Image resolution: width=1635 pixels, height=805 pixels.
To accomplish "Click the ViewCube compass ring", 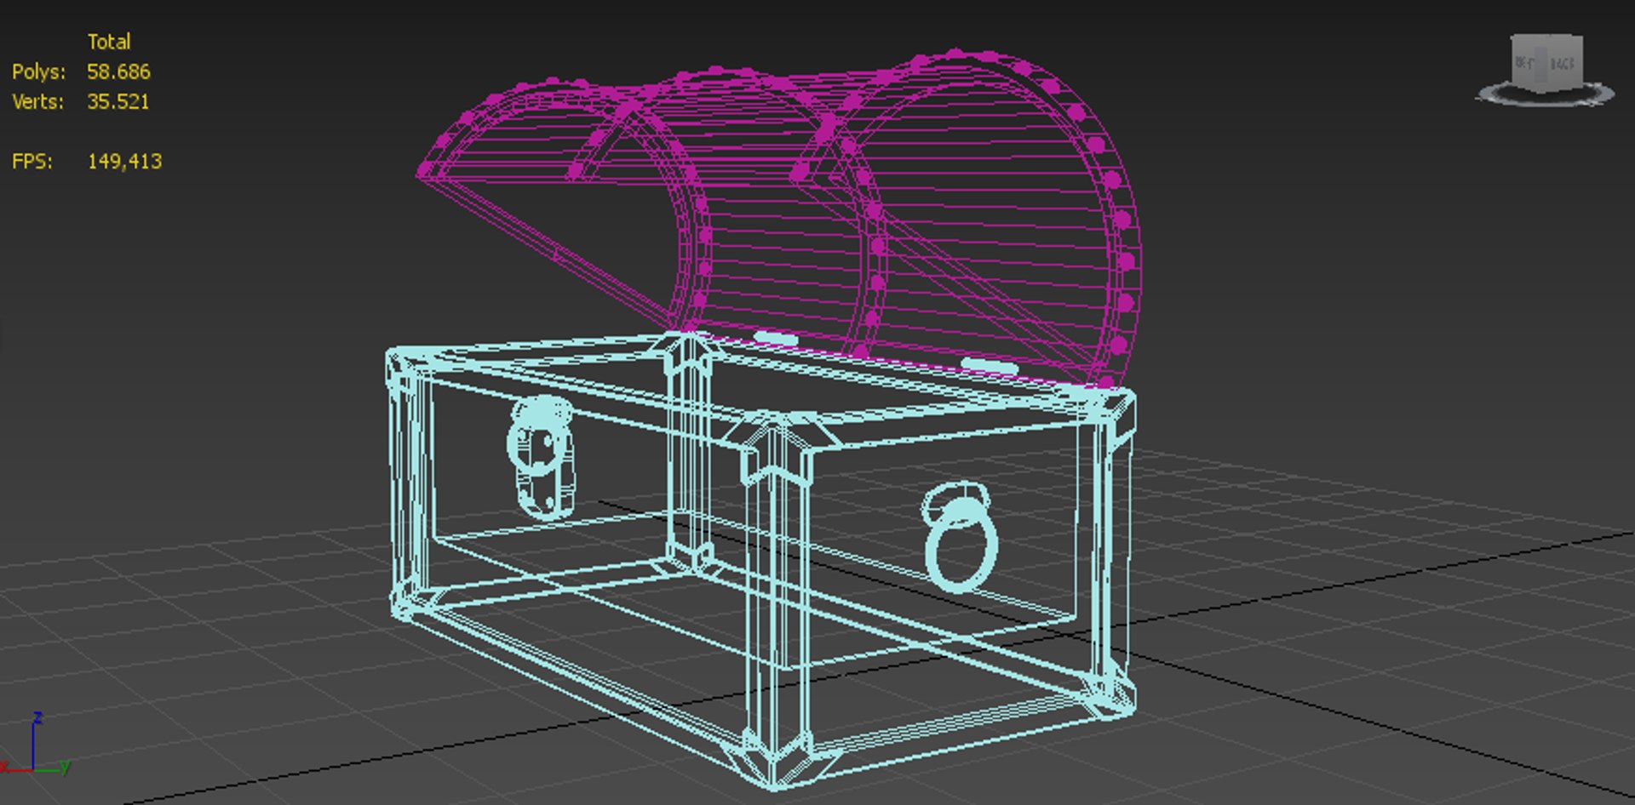I will click(x=1546, y=95).
